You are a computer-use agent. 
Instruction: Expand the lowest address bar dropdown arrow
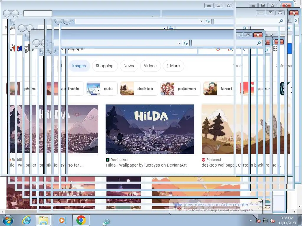(x=179, y=43)
